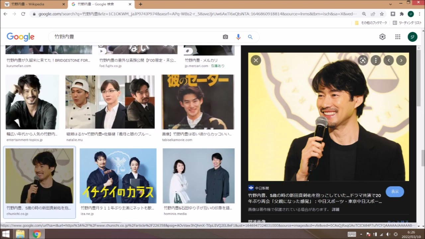425x239 pixels.
Task: Start voice search with microphone icon
Action: [238, 37]
